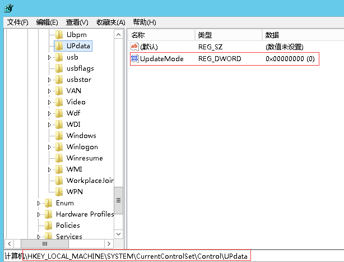Expand the Video key node

coord(50,102)
